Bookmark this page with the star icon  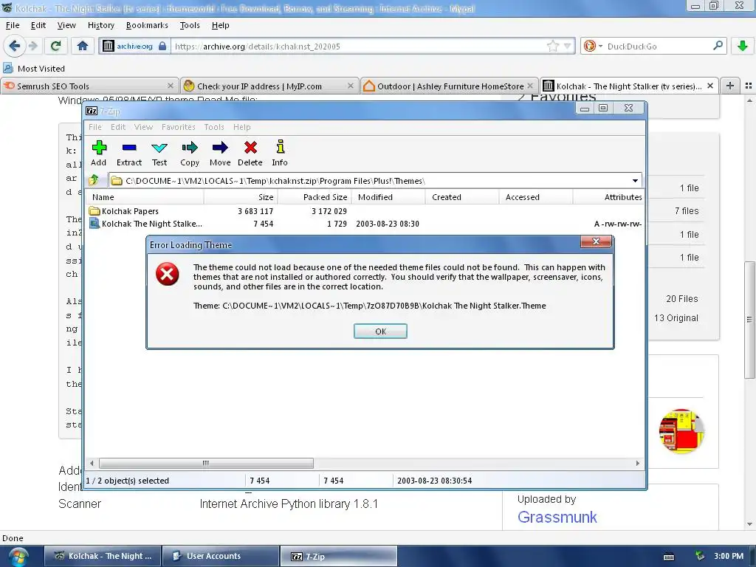[x=552, y=46]
